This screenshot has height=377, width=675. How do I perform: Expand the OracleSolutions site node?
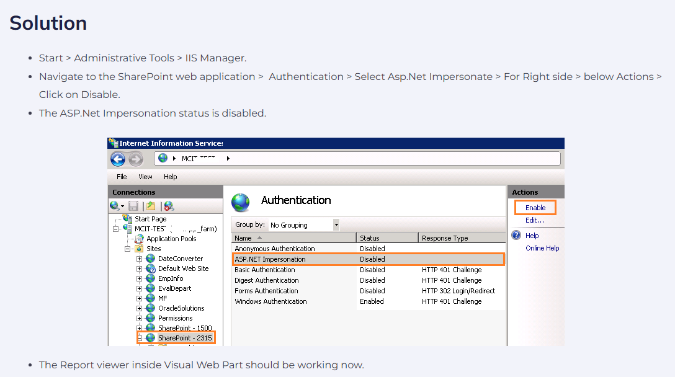coord(139,308)
